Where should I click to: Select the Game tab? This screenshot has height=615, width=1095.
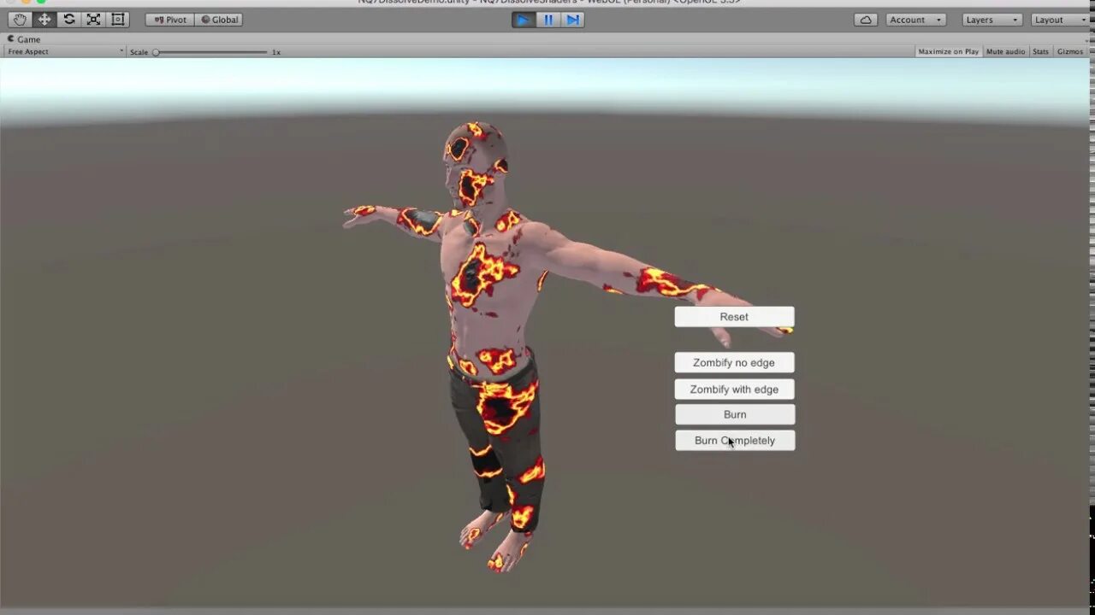(24, 39)
